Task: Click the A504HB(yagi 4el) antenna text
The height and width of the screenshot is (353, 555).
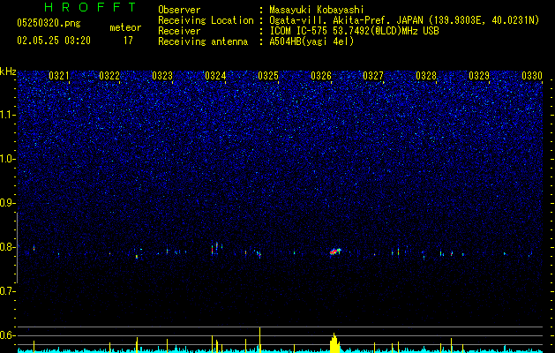Action: (311, 41)
